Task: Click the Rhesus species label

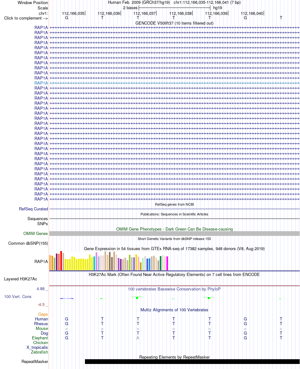Action: pyautogui.click(x=41, y=324)
